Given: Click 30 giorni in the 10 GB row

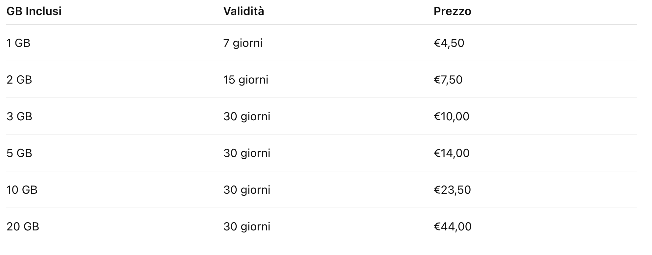Looking at the screenshot, I should (247, 190).
